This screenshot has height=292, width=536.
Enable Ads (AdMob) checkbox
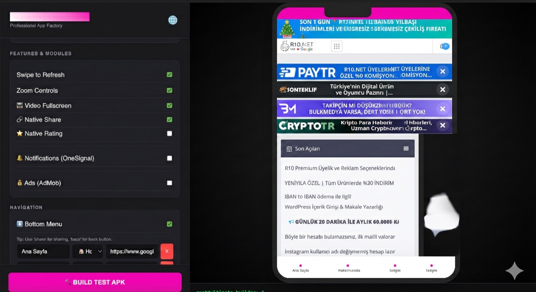pos(170,183)
